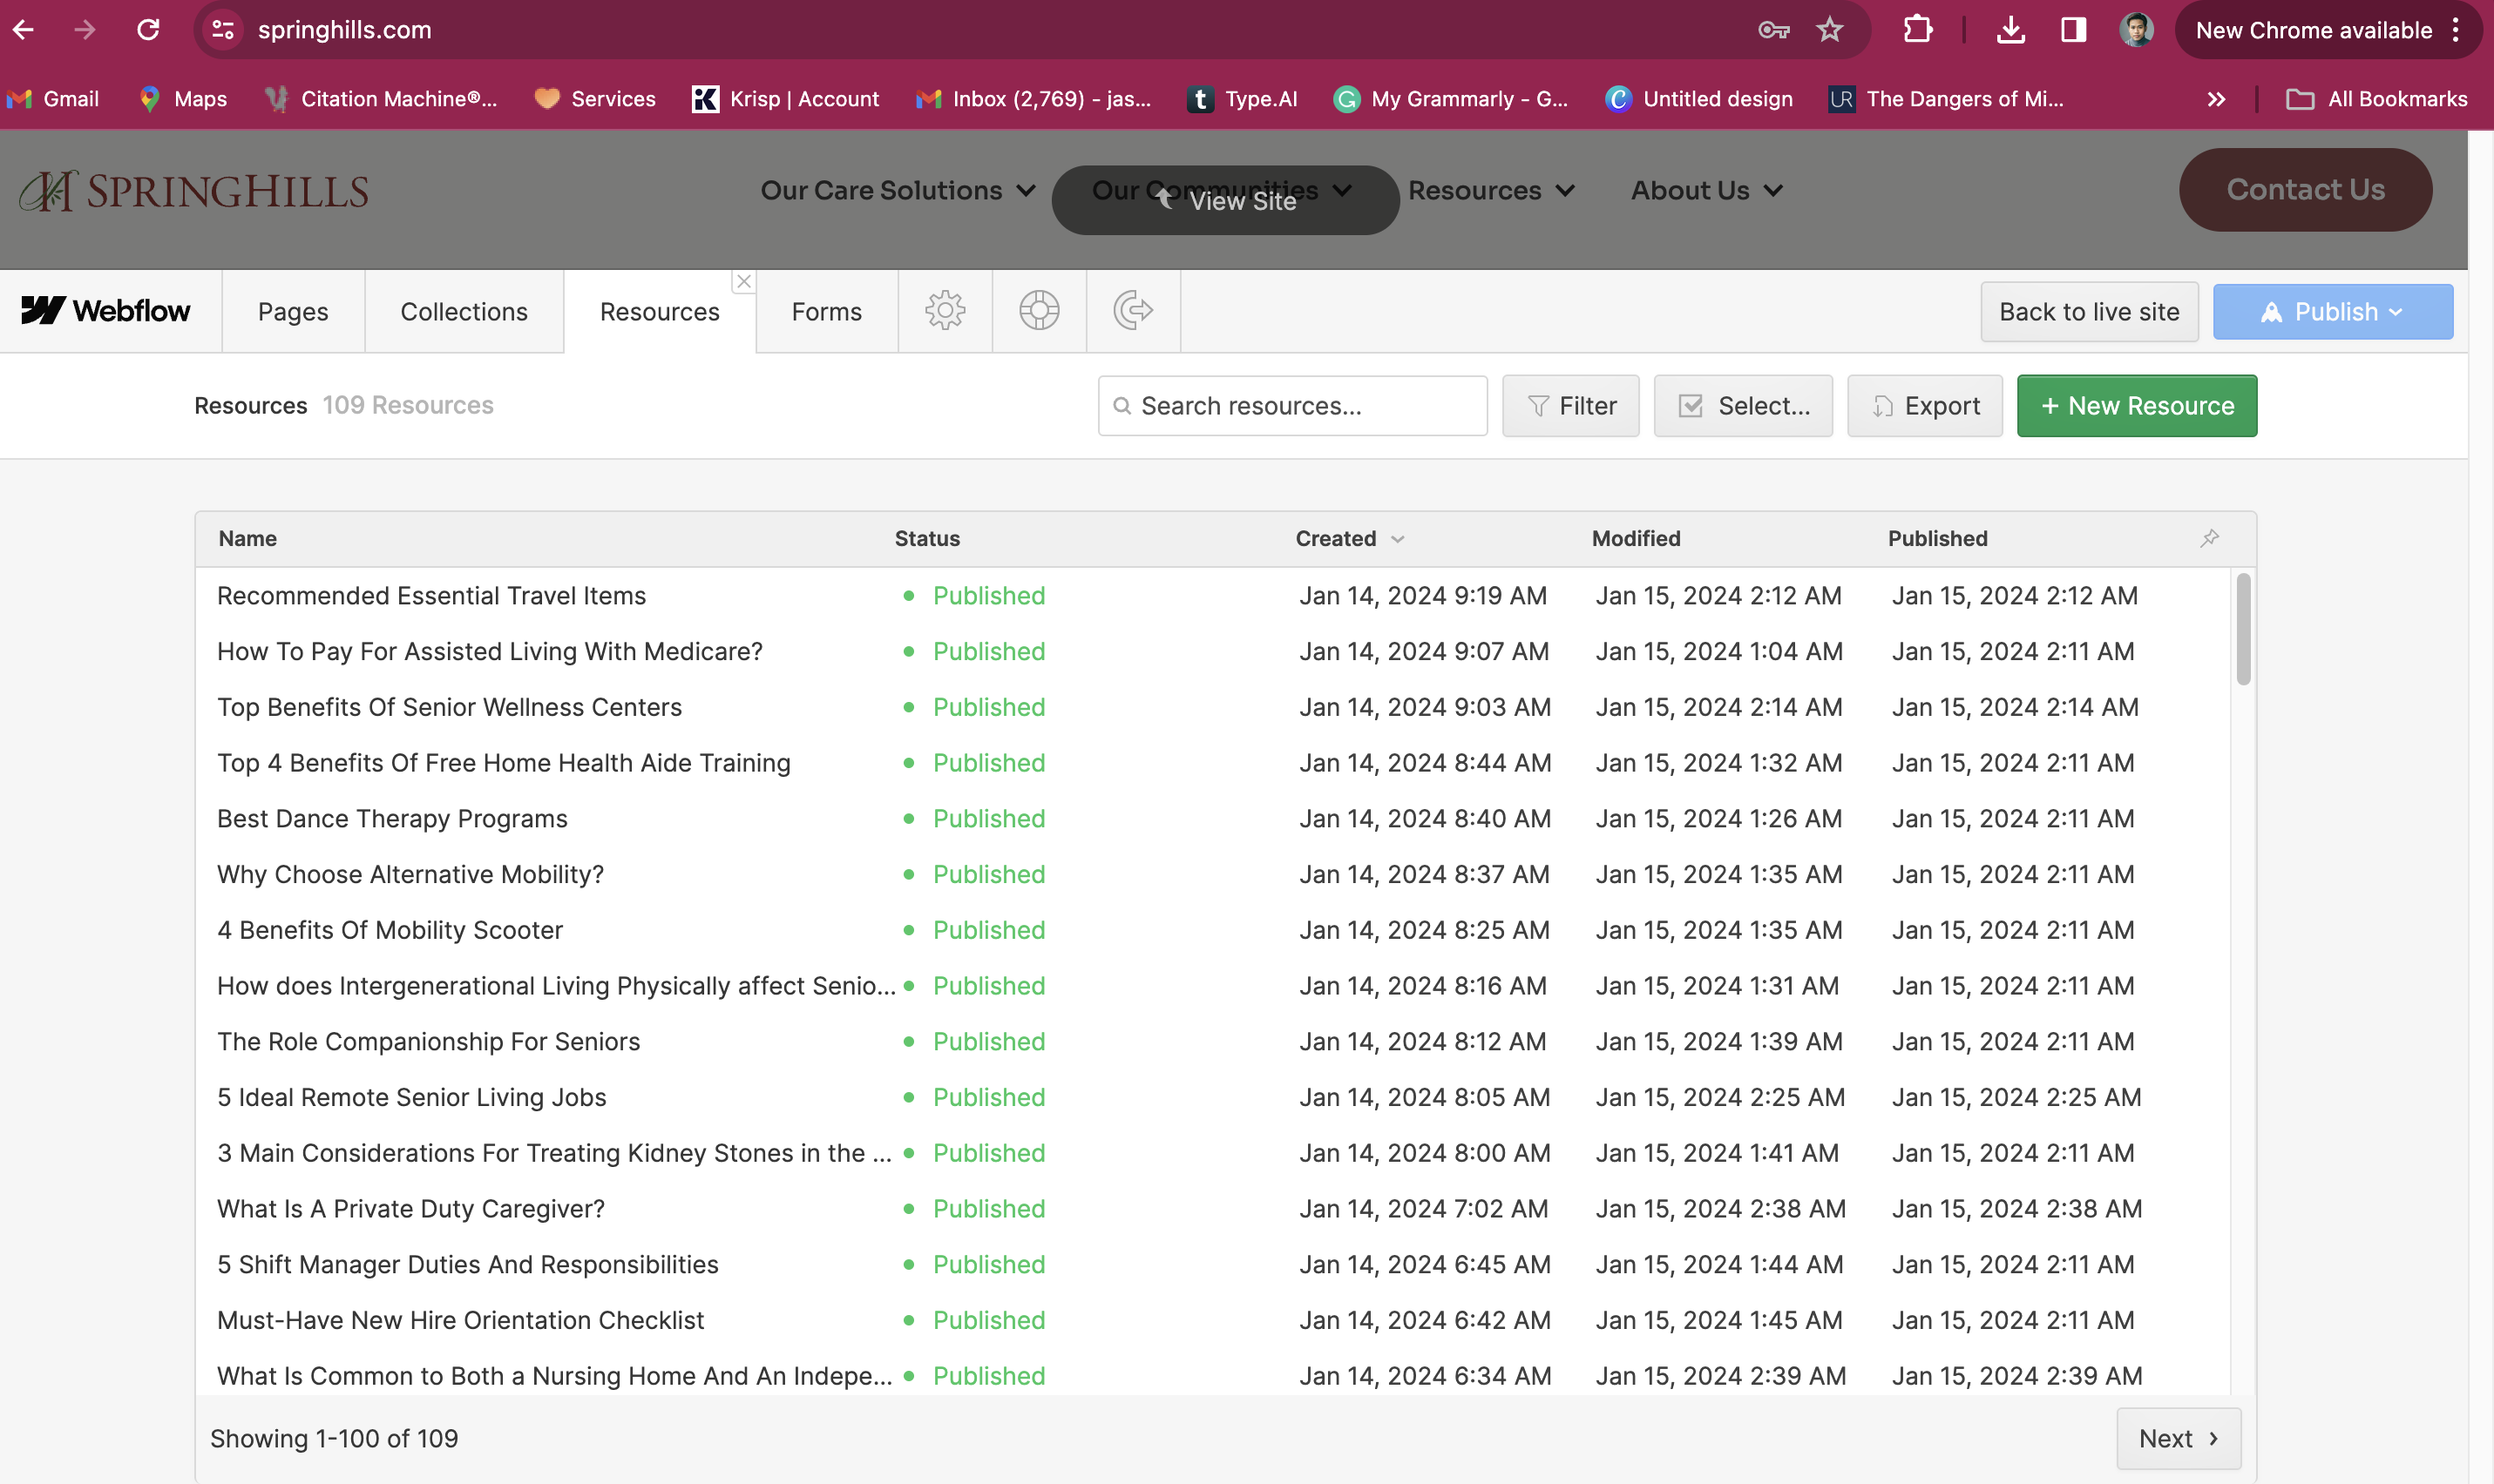Open the Filter options for resources
The width and height of the screenshot is (2494, 1484).
coord(1569,406)
